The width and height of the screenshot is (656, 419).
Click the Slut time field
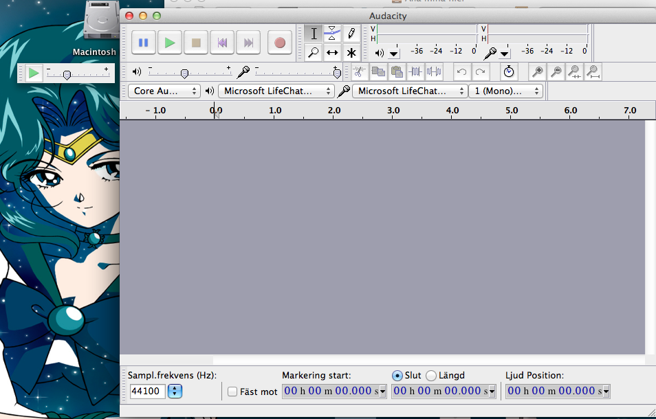click(x=440, y=392)
